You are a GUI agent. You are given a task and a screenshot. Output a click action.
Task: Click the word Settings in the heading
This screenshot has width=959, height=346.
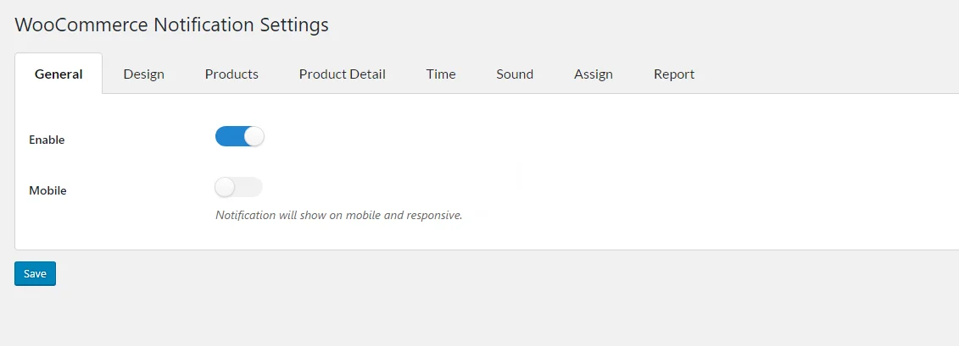(x=293, y=25)
